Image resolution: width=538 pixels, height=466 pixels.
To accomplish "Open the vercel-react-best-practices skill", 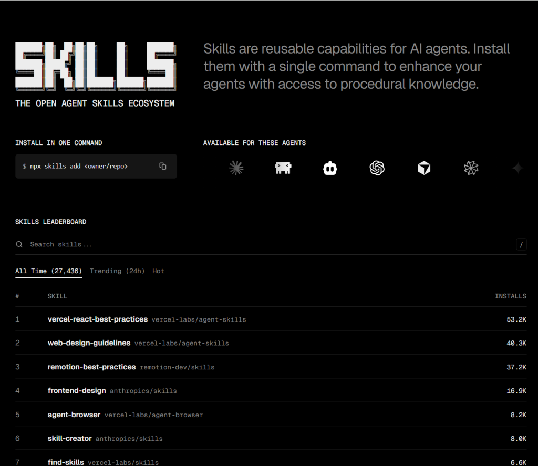I will coord(98,319).
